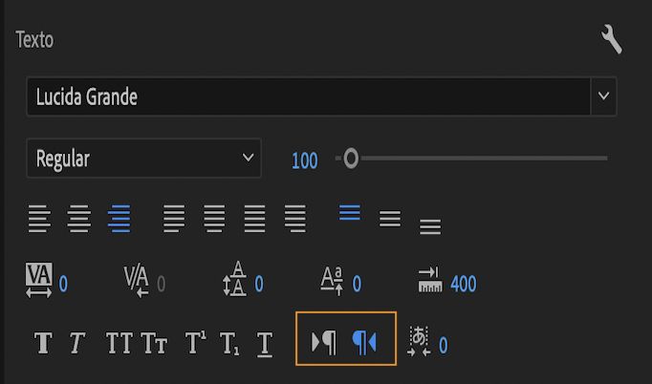Click the tracking icon
Screen dimensions: 652x384
pos(38,282)
